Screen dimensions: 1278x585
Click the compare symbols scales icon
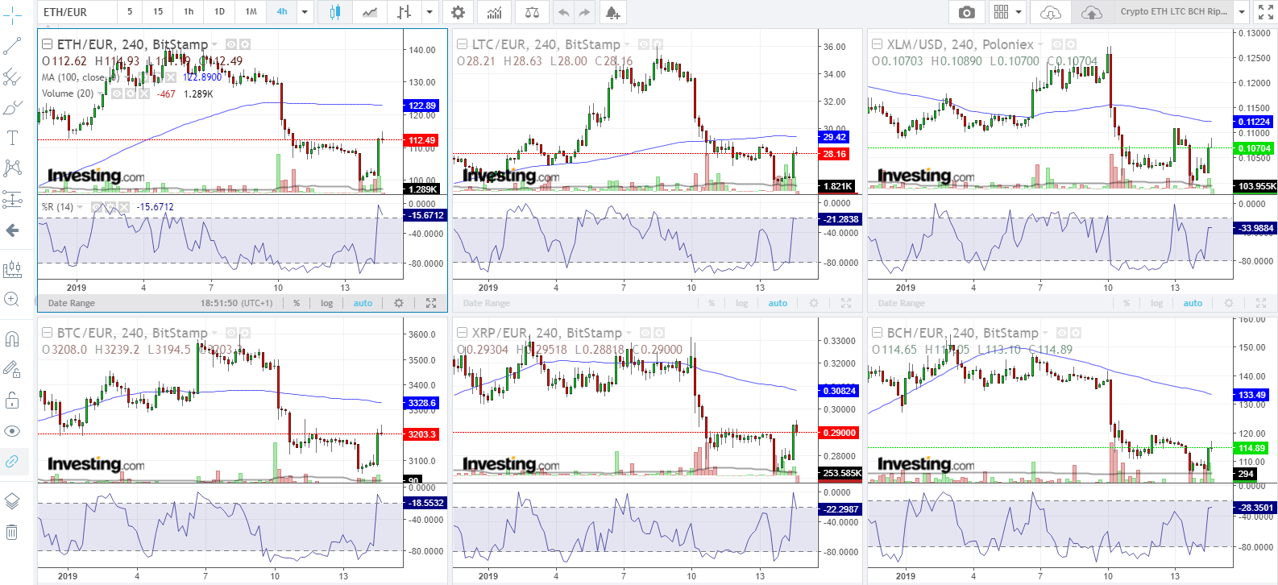[x=532, y=12]
